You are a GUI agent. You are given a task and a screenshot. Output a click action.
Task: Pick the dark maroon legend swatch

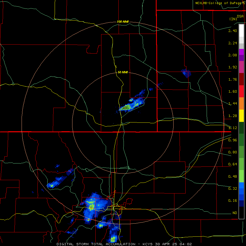(x=241, y=79)
